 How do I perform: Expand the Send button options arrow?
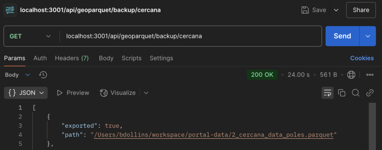[368, 36]
